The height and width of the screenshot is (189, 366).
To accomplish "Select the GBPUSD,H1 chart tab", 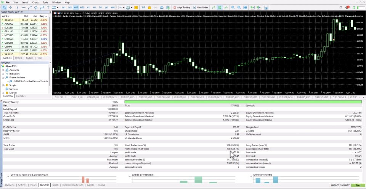I will [x=93, y=97].
